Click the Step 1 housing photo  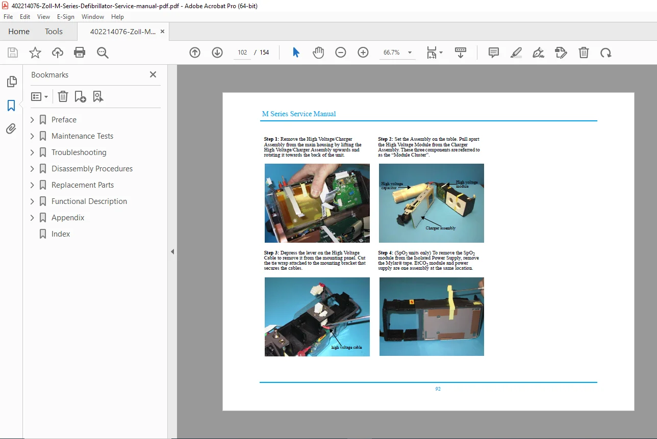pos(317,203)
